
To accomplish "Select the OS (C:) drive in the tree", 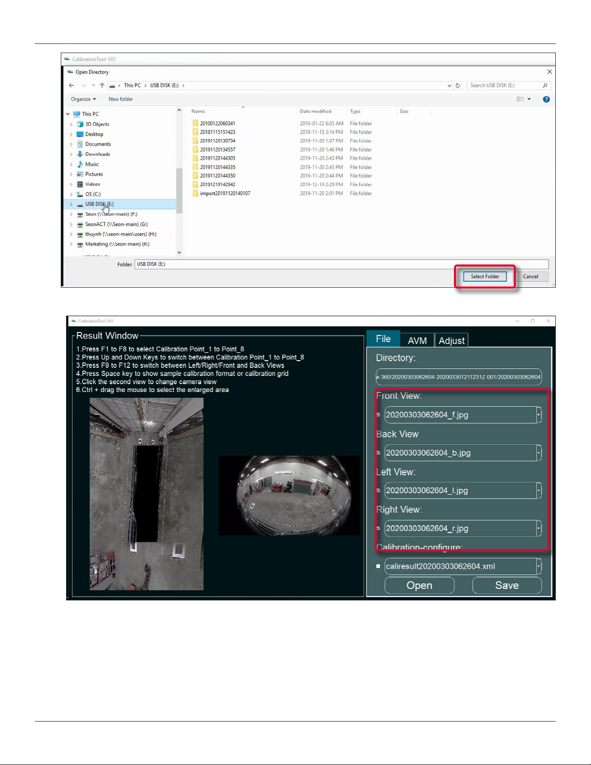I will 93,194.
